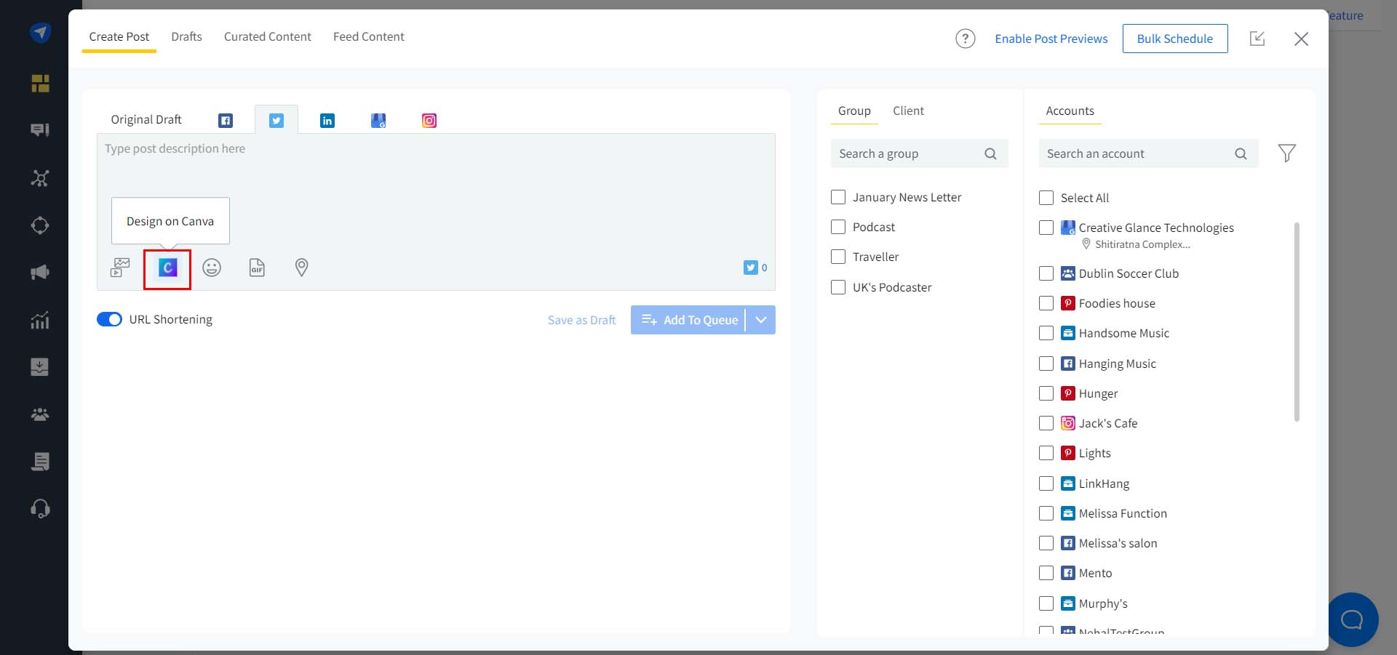Click the Bulk Schedule button

pyautogui.click(x=1174, y=39)
